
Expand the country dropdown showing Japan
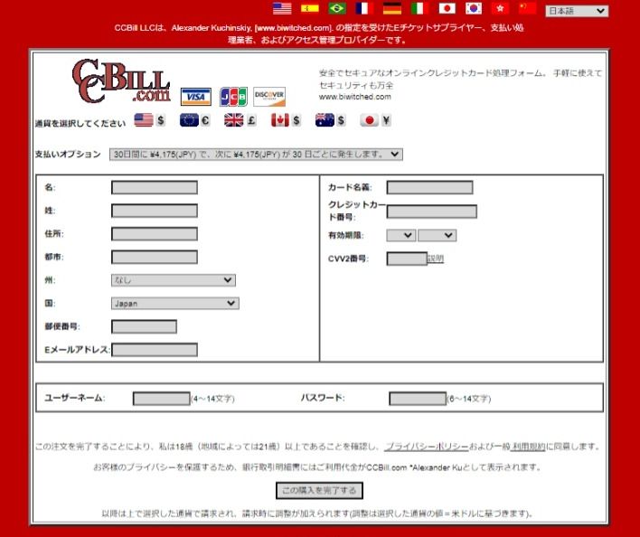[x=174, y=304]
